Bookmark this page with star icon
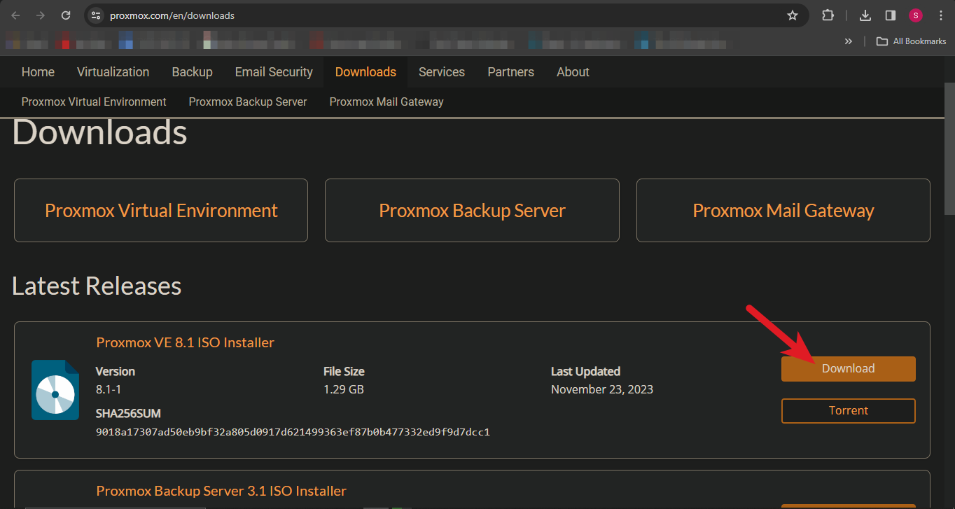Viewport: 955px width, 509px height. pyautogui.click(x=792, y=15)
